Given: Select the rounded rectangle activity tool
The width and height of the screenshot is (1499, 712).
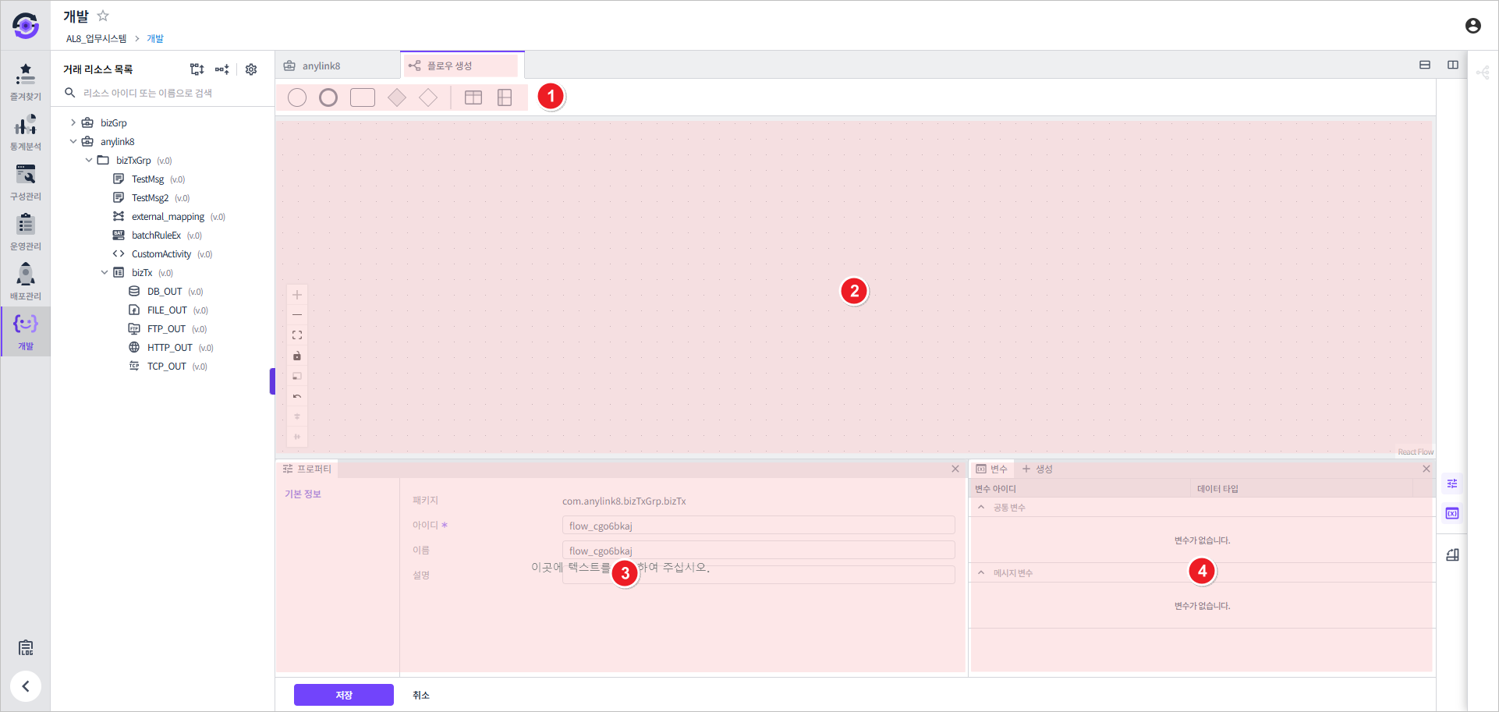Looking at the screenshot, I should pyautogui.click(x=363, y=97).
